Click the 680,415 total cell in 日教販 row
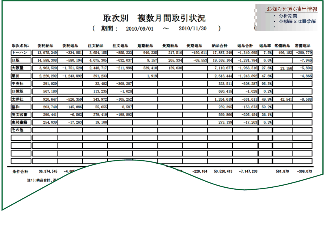Screen dimensions: 325x228 click(220, 91)
